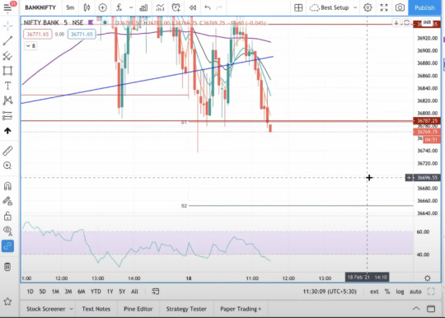Select the 1D date range
Screen dimensions: 445x318
[30, 292]
